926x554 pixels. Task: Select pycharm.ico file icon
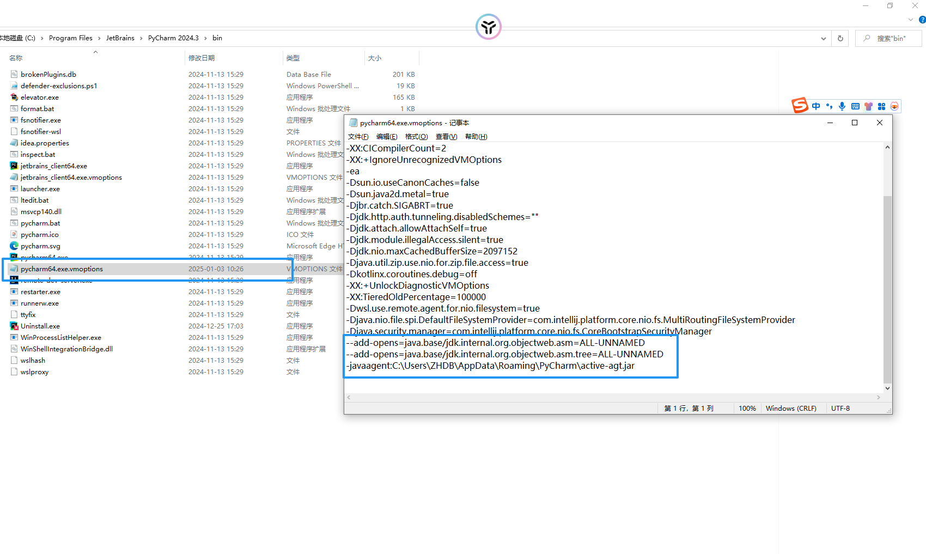click(x=14, y=234)
